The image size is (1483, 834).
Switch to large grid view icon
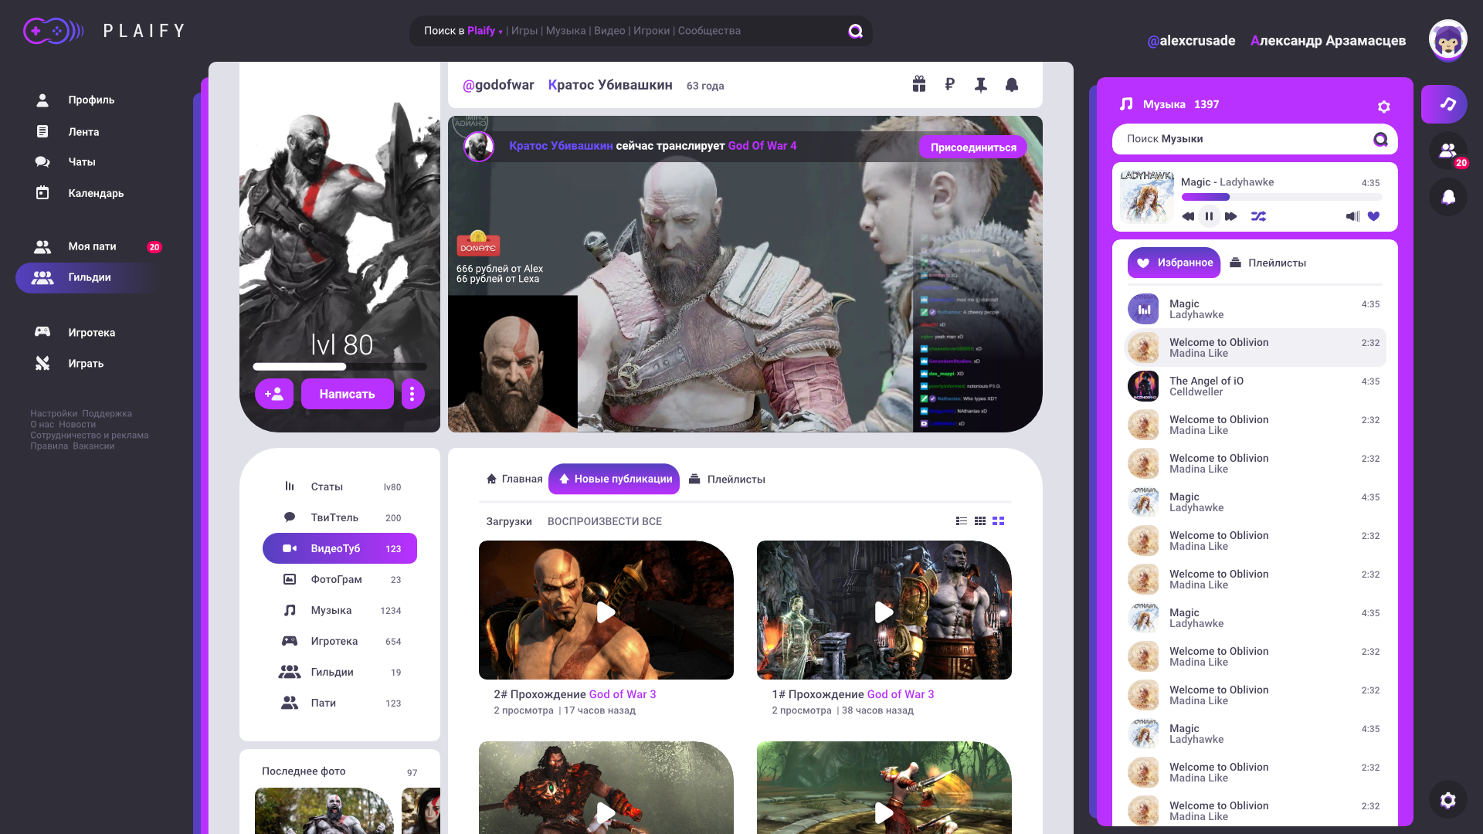[999, 521]
